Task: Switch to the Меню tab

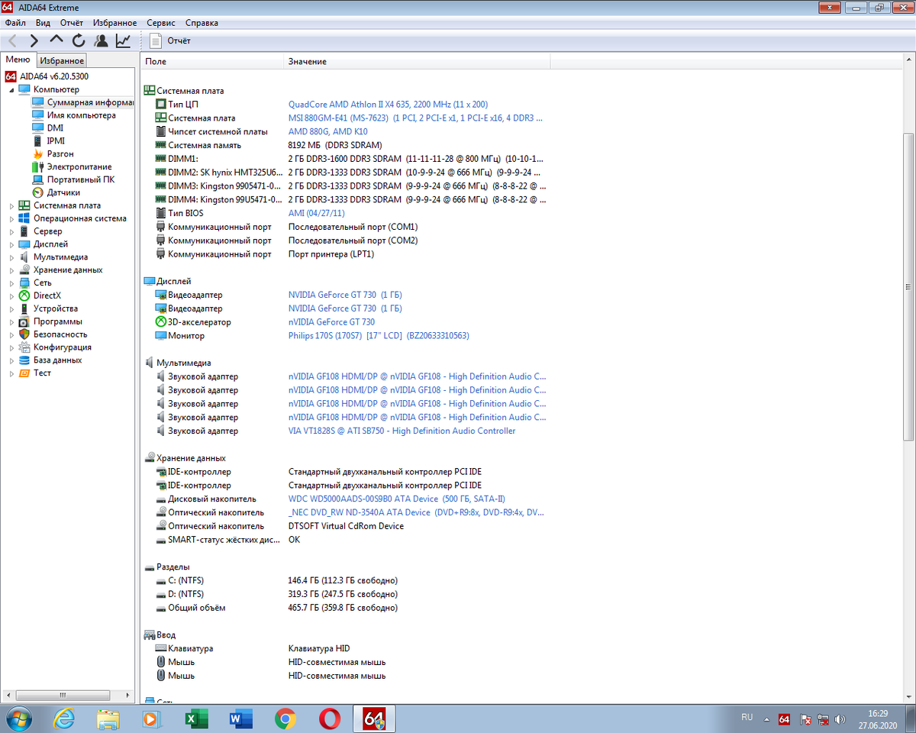Action: tap(18, 60)
